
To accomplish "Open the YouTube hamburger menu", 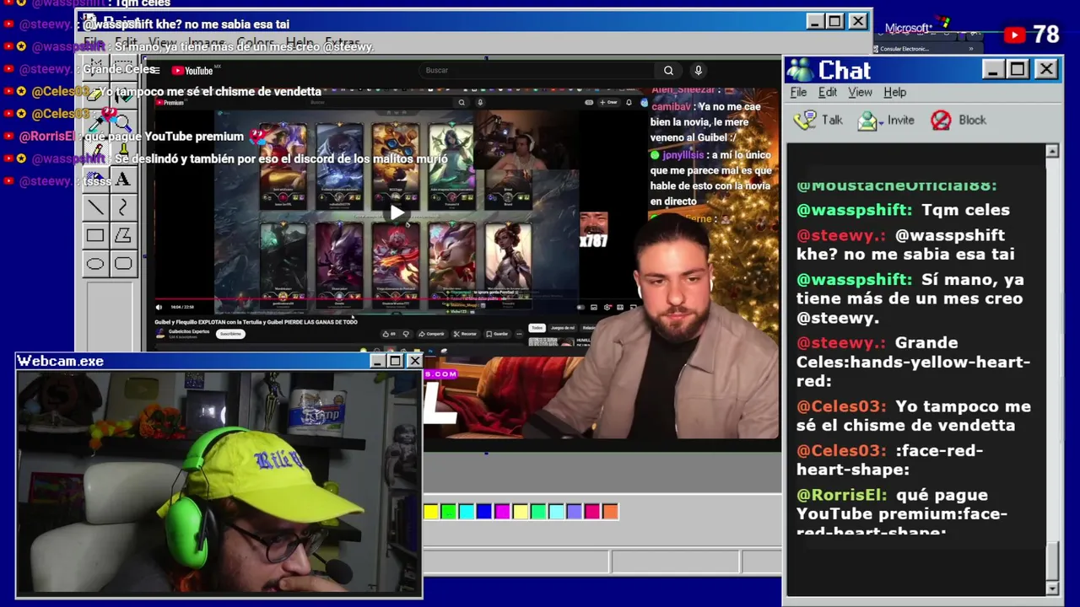I will (156, 70).
